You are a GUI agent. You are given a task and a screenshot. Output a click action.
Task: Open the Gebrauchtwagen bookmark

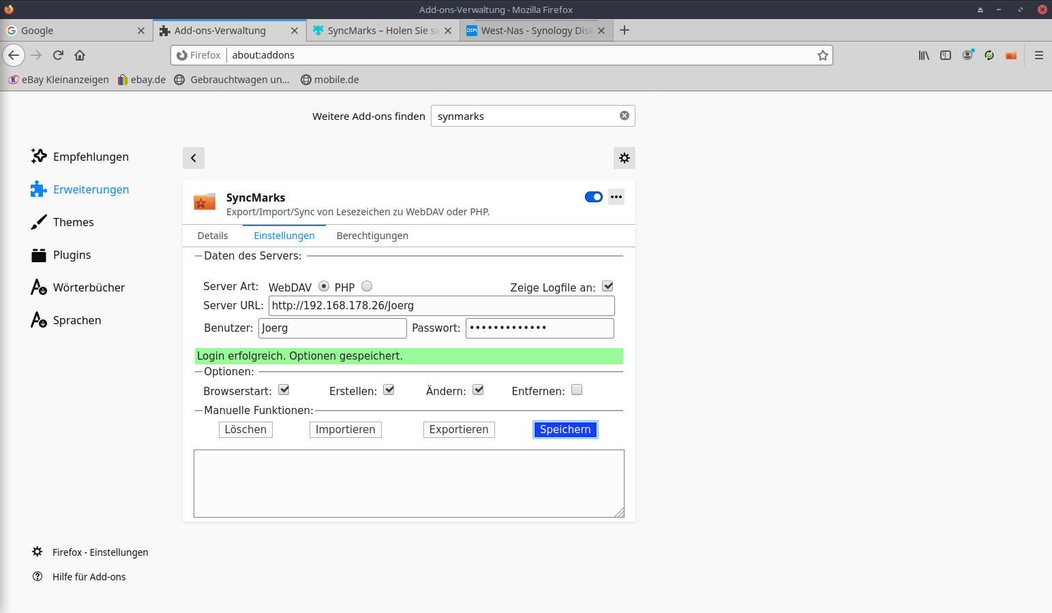232,80
